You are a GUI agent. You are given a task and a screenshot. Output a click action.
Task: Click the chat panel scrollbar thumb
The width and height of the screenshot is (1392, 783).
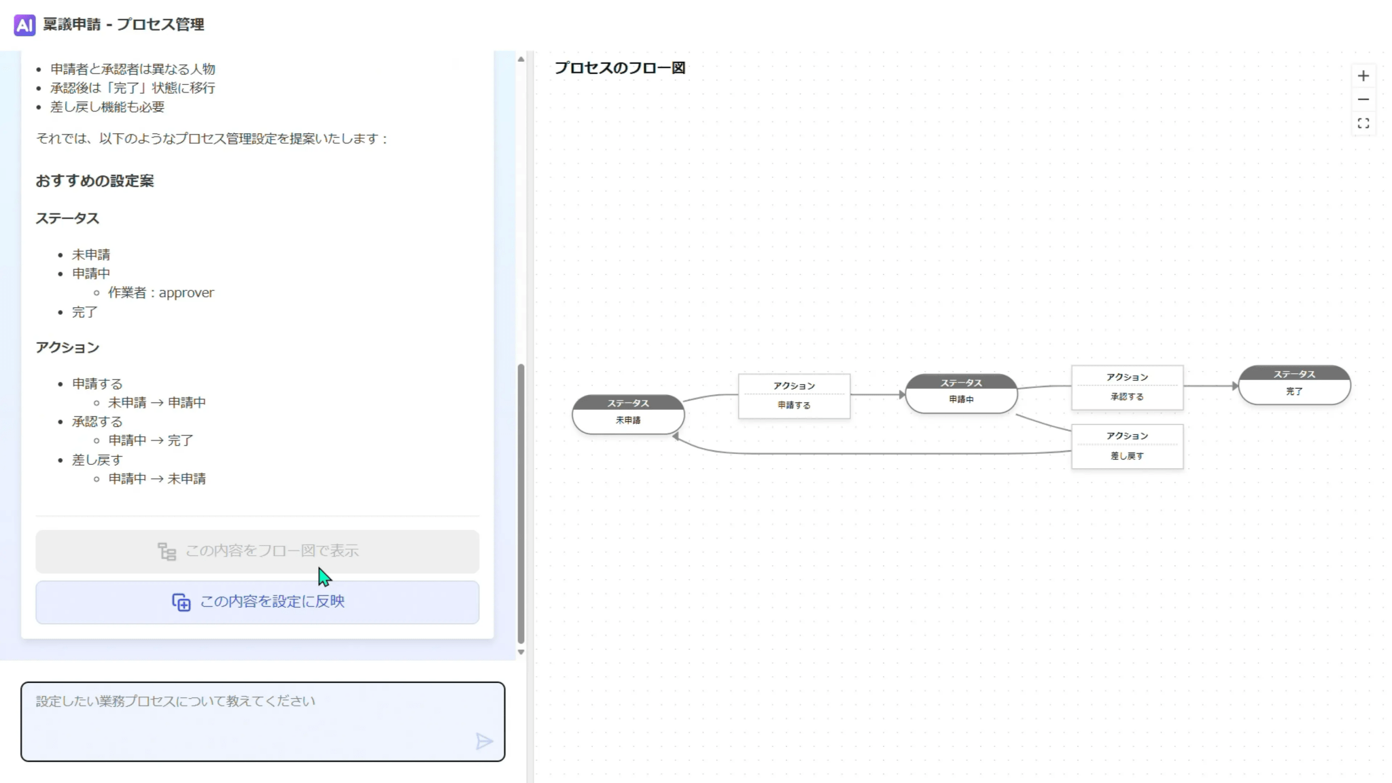pyautogui.click(x=521, y=503)
